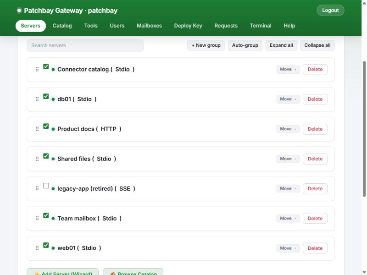Create a group with + New group
The height and width of the screenshot is (275, 367).
coord(206,45)
